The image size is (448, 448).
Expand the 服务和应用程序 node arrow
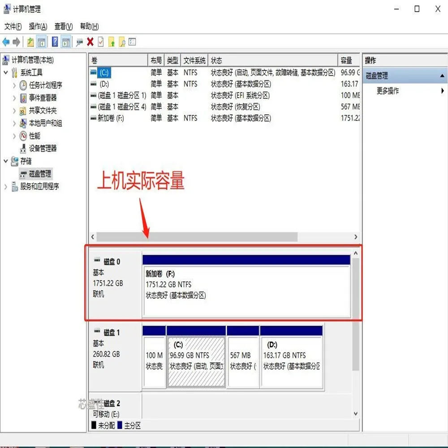click(x=6, y=186)
